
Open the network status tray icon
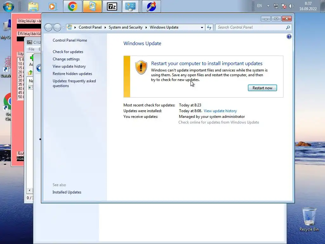(276, 6)
